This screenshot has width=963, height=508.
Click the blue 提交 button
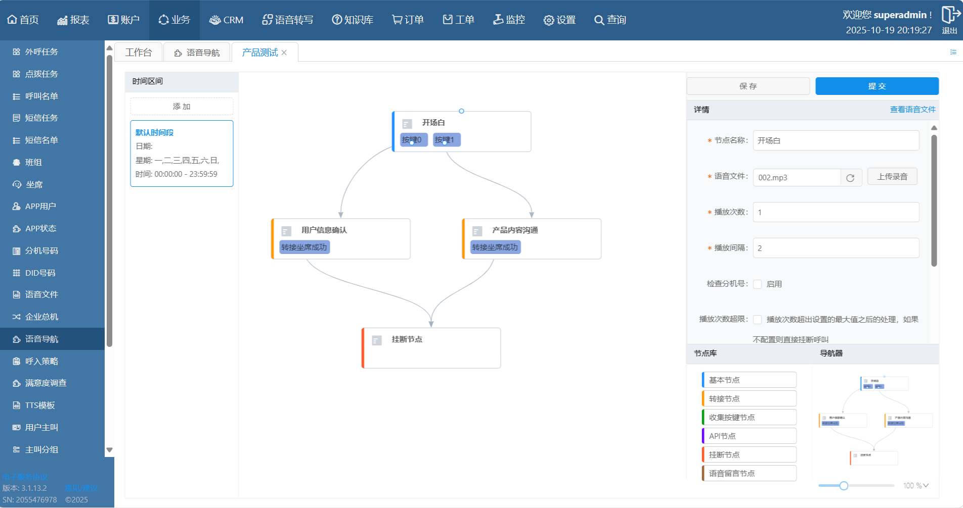point(877,86)
